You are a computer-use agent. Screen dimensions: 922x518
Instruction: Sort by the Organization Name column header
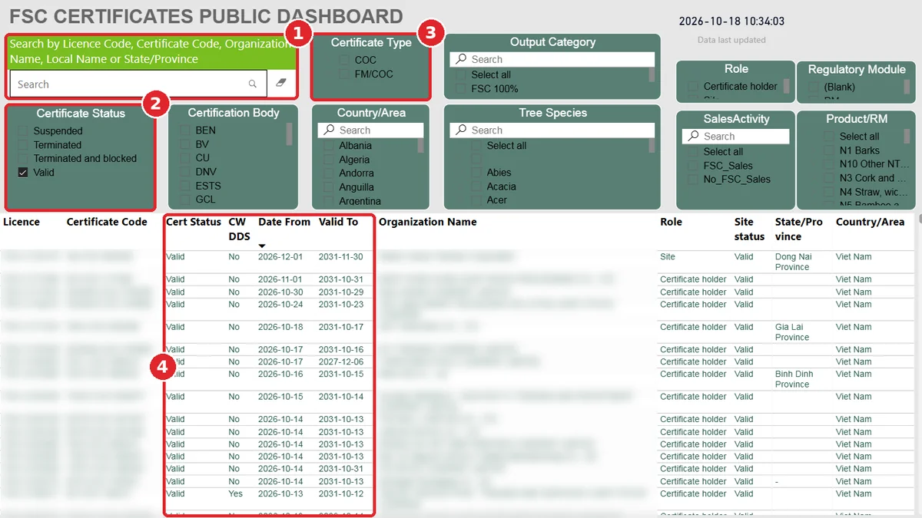(428, 222)
